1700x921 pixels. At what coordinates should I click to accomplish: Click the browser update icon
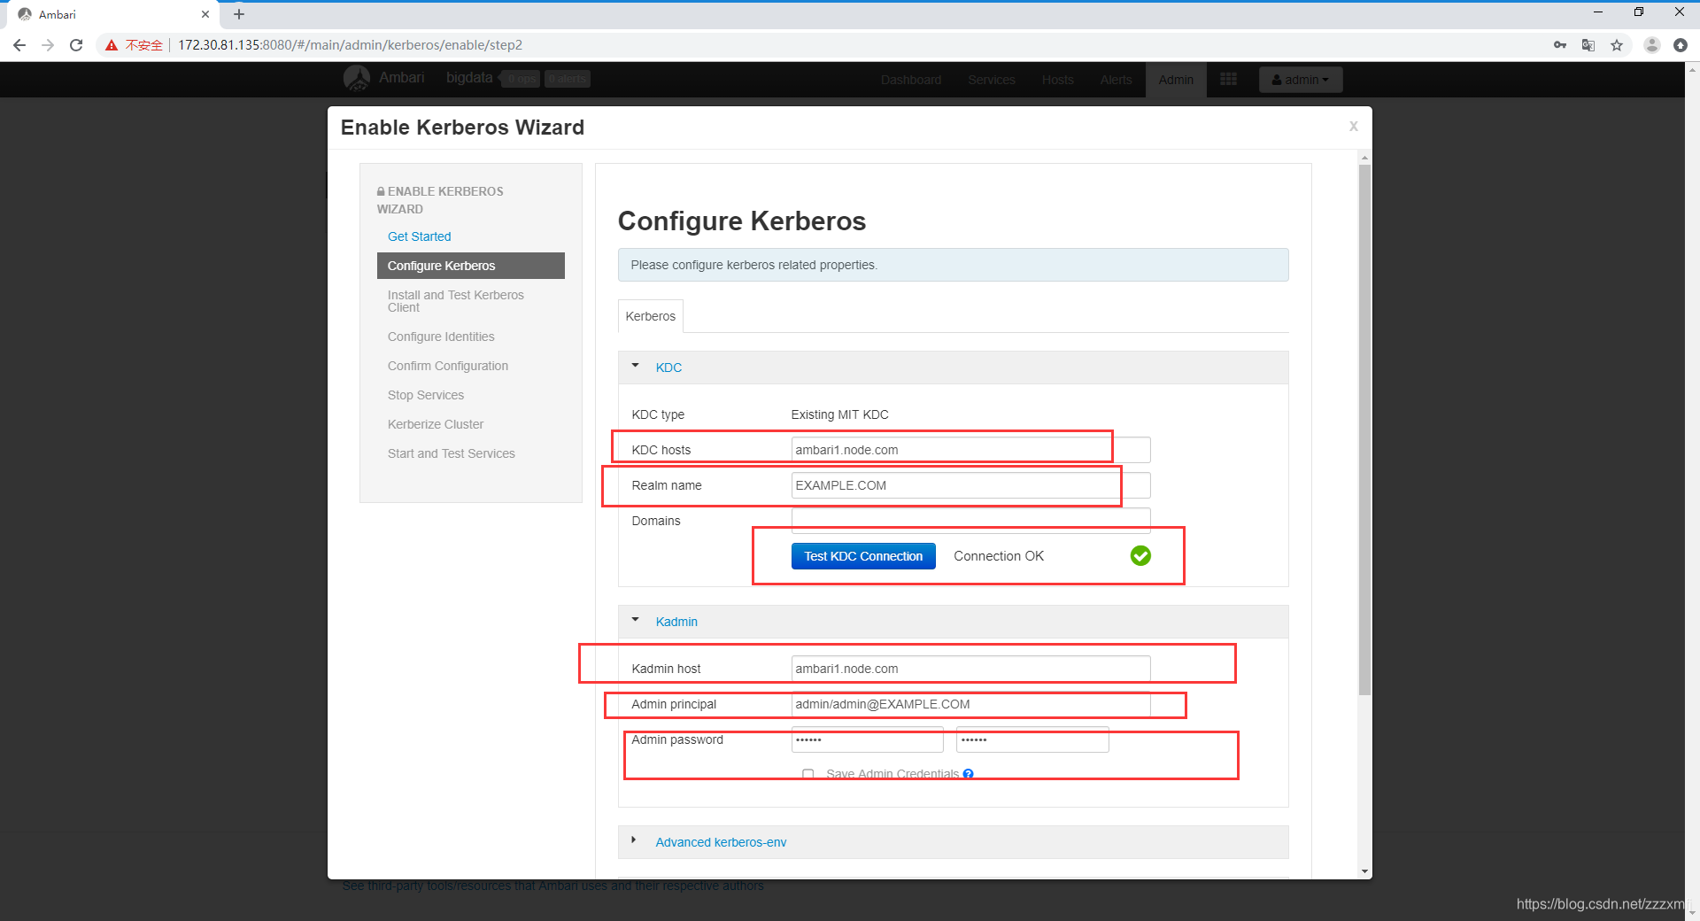(x=1680, y=45)
